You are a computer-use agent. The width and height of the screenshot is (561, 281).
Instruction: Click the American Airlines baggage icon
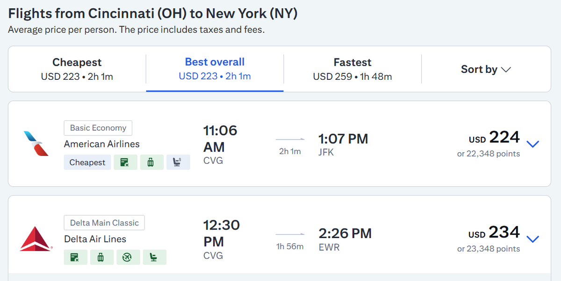[151, 162]
